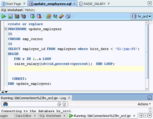This screenshot has height=119, width=153.
Task: Click the splitter collapse-up arrow
Action: tap(3, 92)
